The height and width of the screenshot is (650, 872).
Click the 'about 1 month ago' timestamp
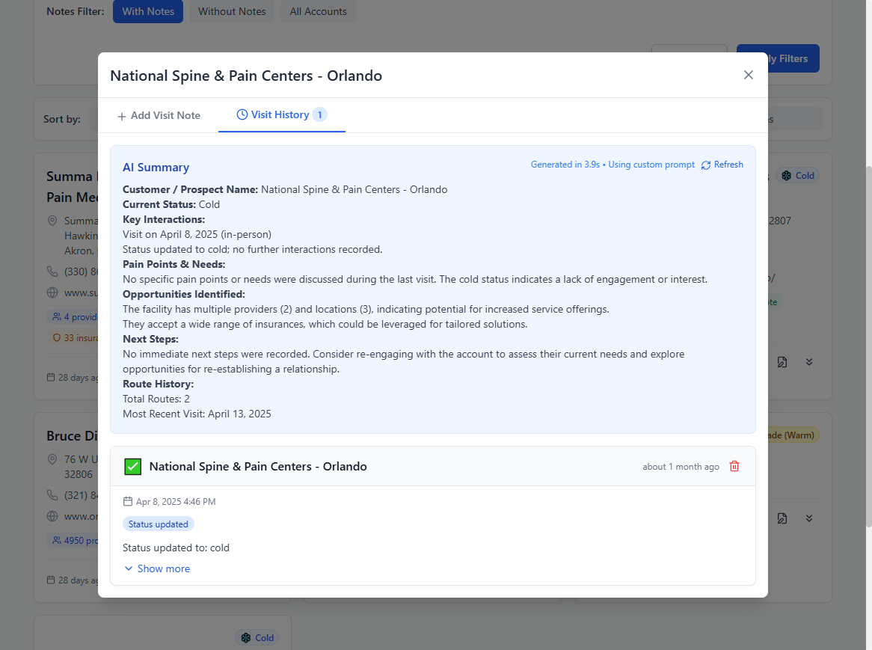pos(681,467)
